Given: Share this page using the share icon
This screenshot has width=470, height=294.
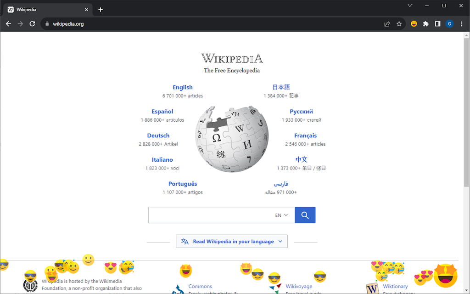Looking at the screenshot, I should point(387,24).
